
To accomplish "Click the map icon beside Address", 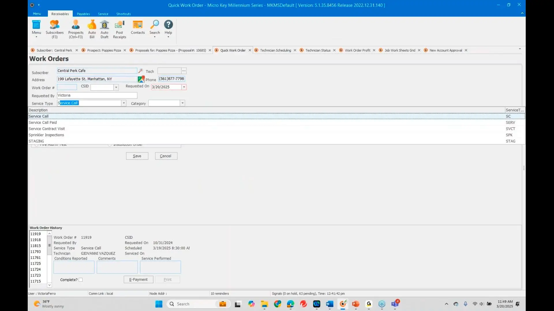I will click(141, 79).
